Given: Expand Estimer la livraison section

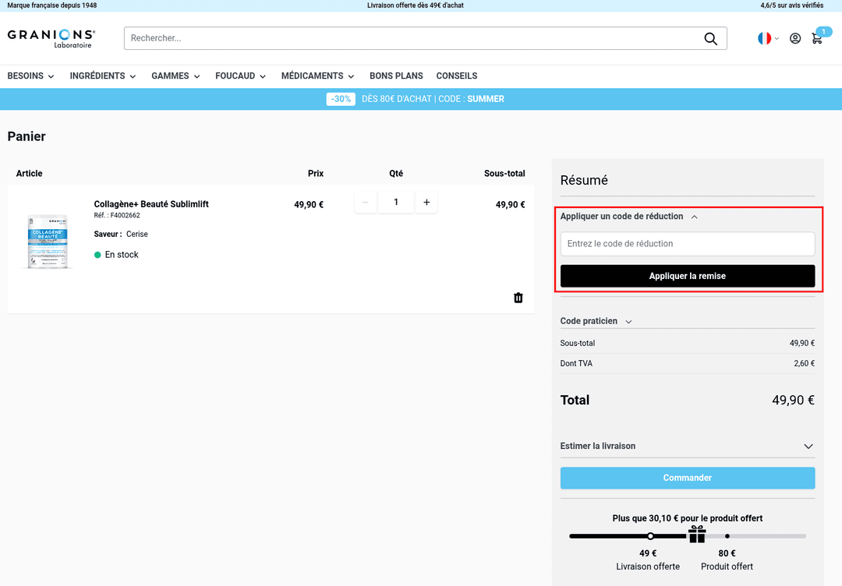Looking at the screenshot, I should tap(688, 446).
